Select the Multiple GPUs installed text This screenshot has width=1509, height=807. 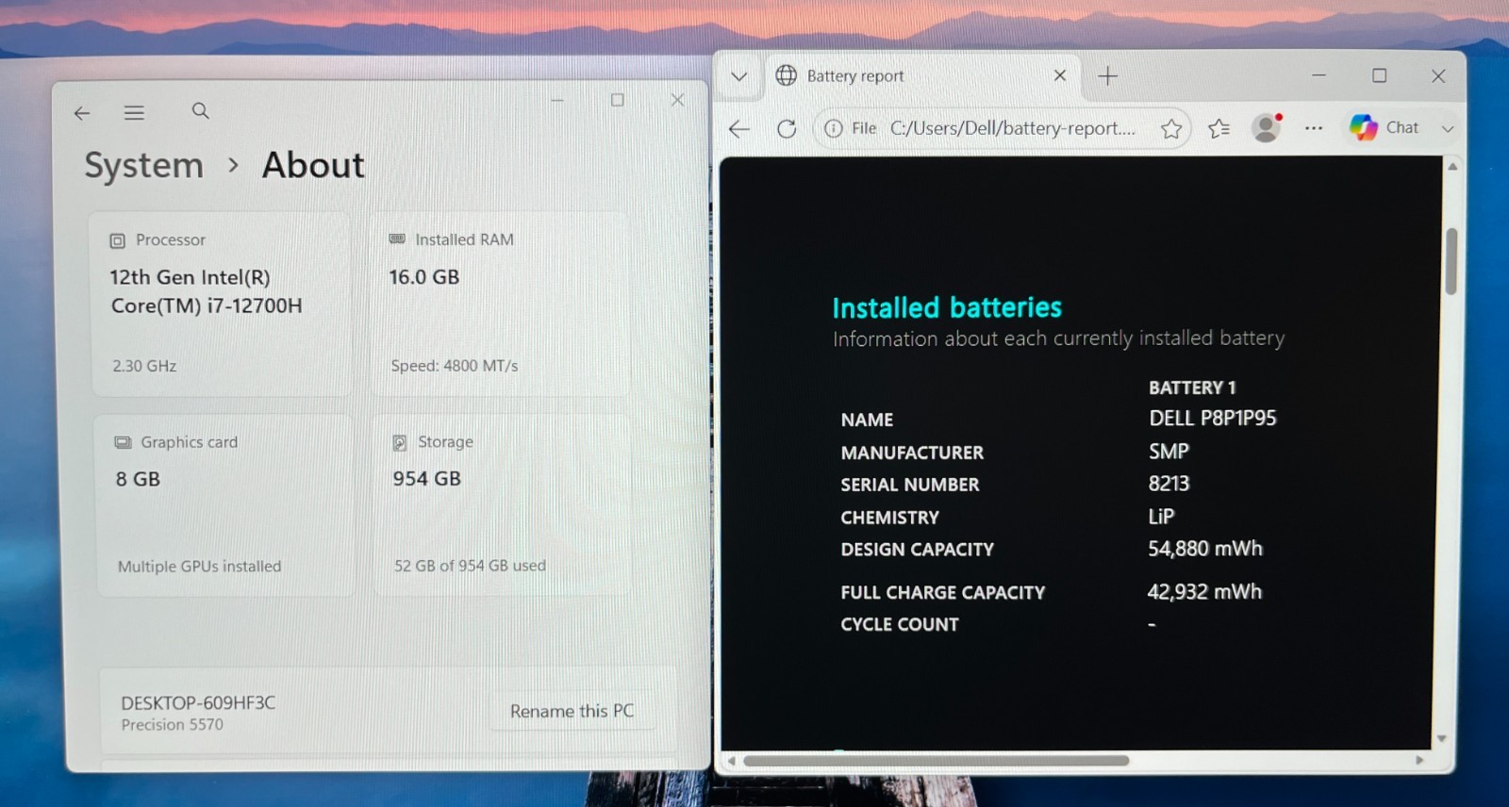199,567
